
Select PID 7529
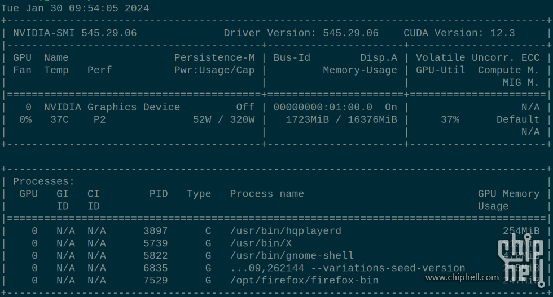(156, 281)
